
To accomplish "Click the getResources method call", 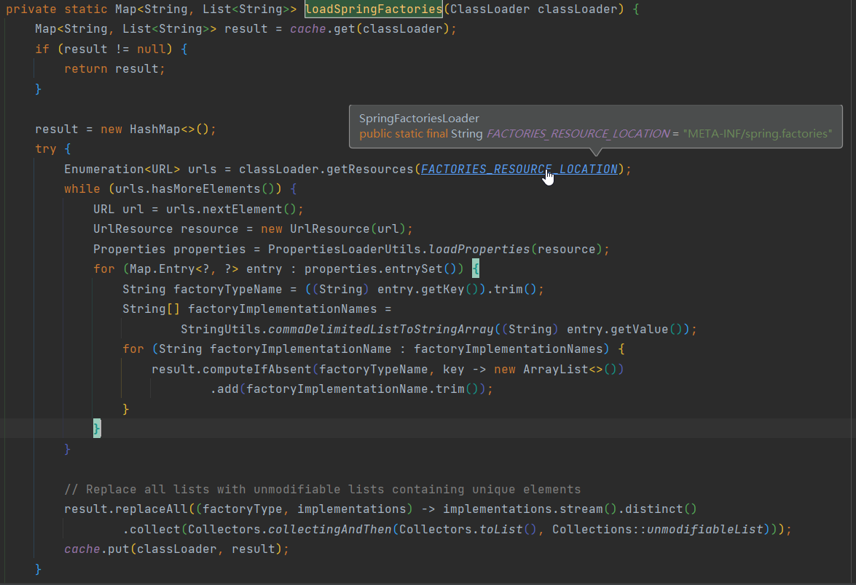I will point(369,169).
